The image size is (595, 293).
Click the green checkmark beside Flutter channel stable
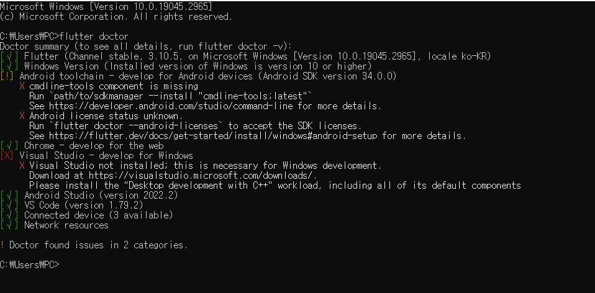(x=9, y=56)
